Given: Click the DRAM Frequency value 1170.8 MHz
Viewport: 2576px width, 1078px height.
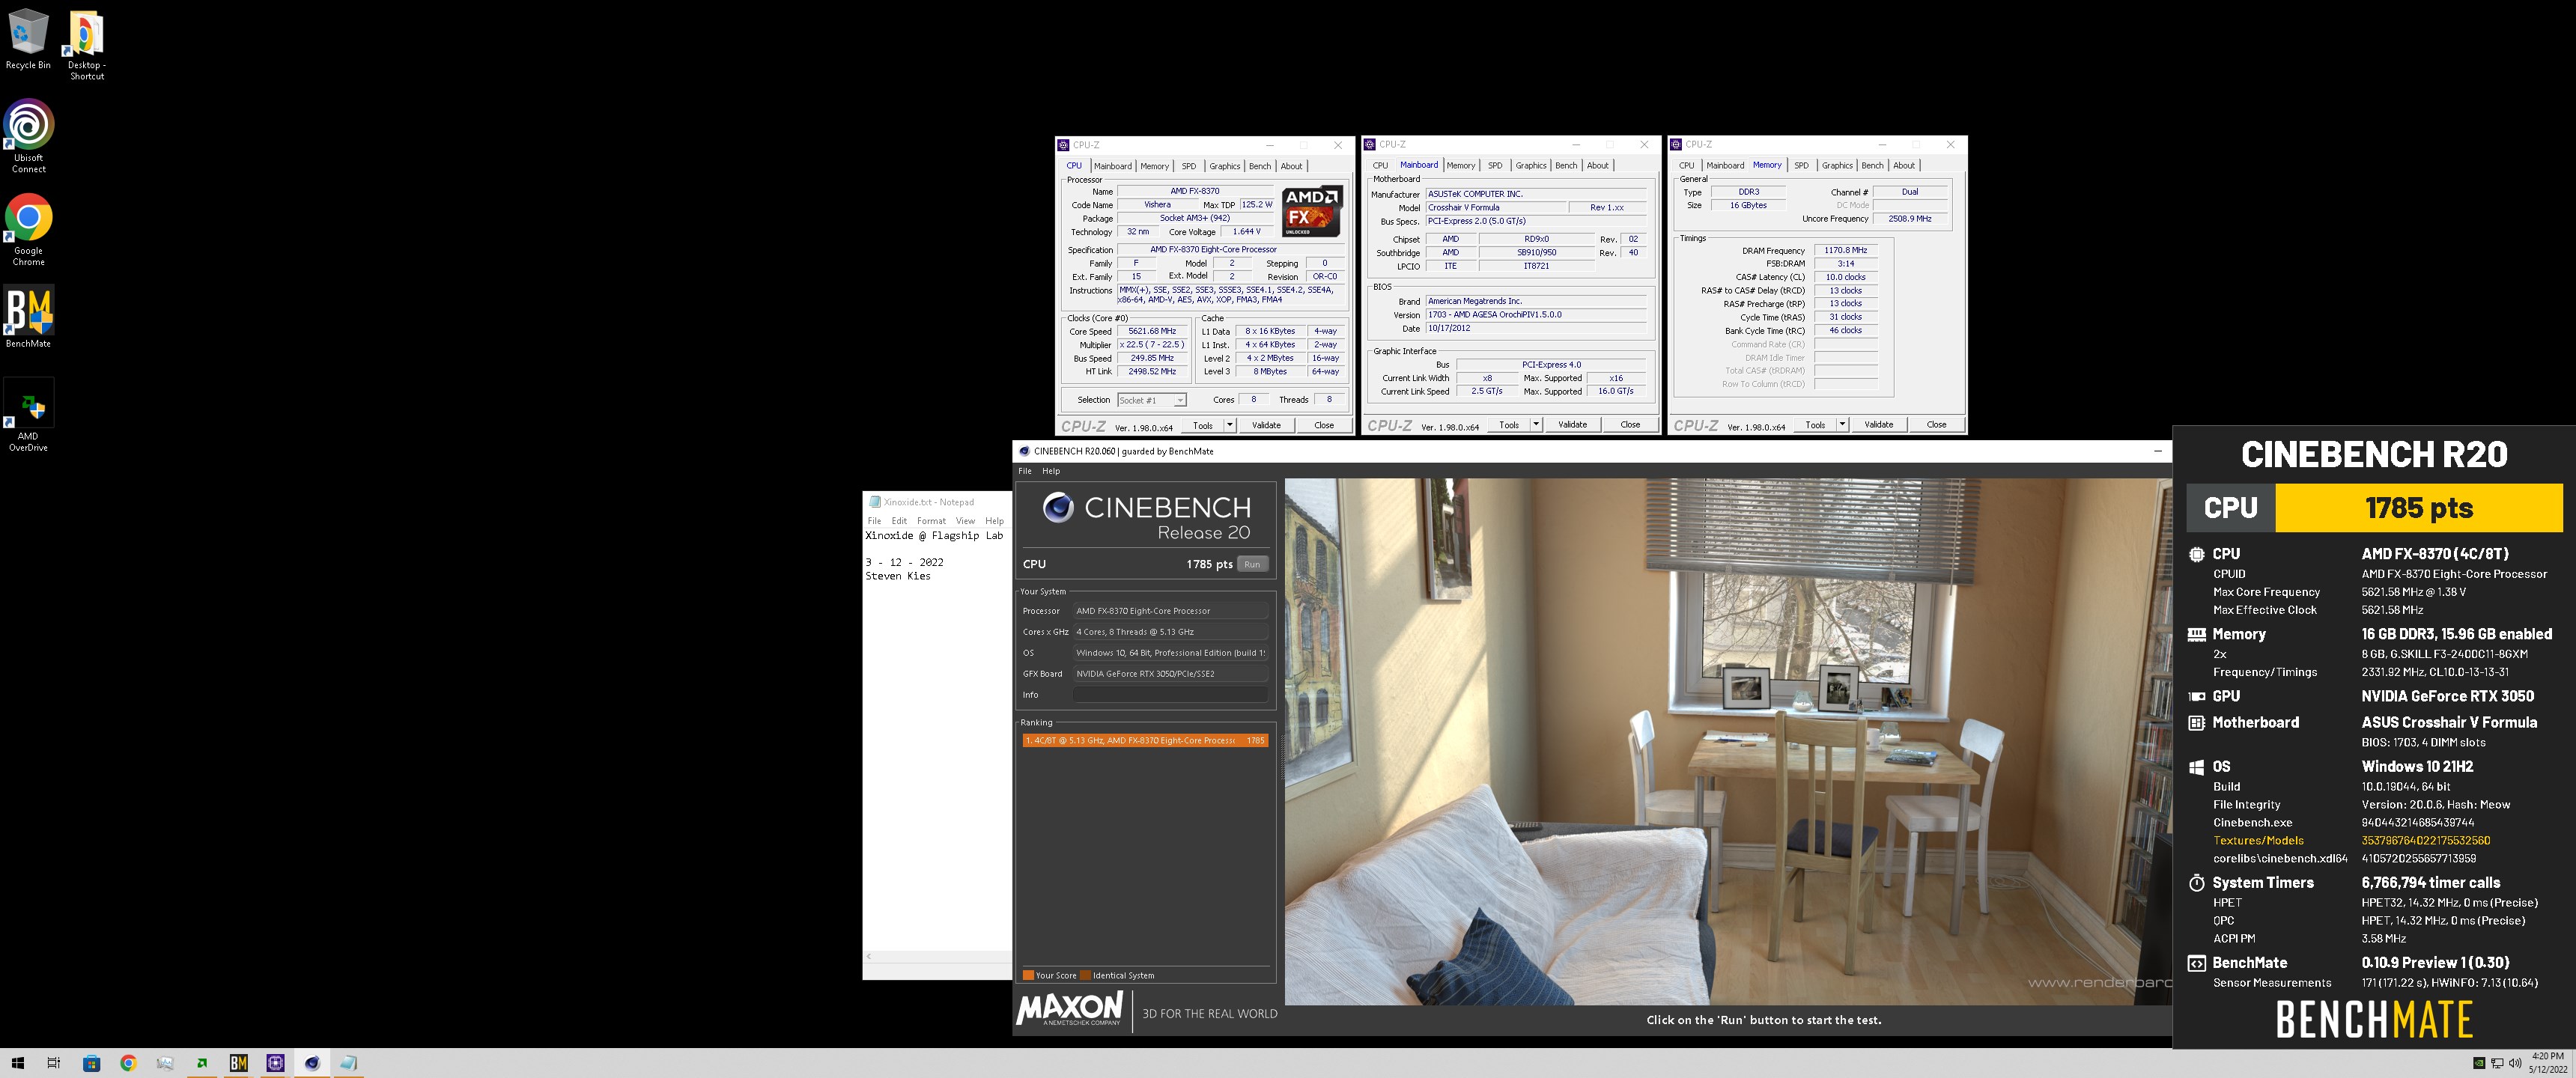Looking at the screenshot, I should pos(1845,251).
